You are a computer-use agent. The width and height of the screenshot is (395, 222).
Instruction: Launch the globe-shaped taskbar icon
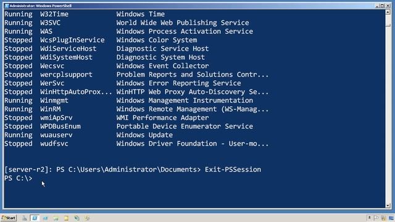point(77,218)
